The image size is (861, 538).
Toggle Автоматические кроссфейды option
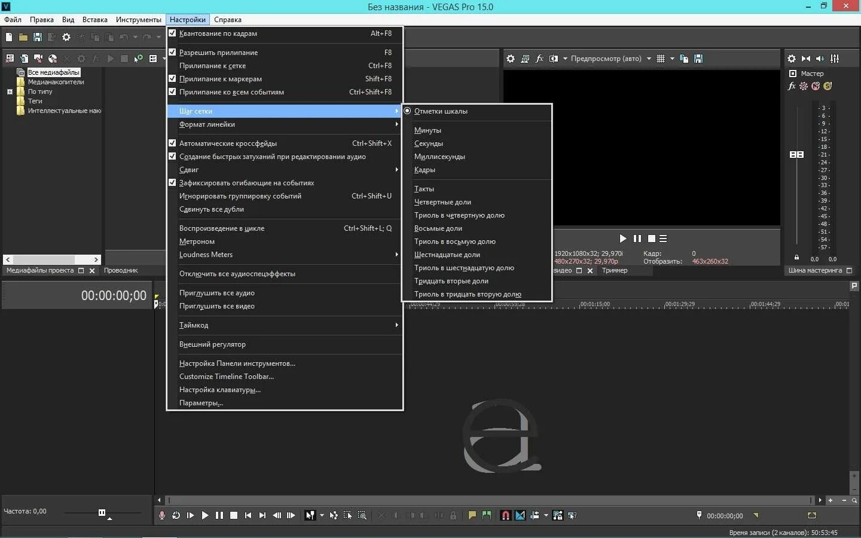(x=285, y=143)
